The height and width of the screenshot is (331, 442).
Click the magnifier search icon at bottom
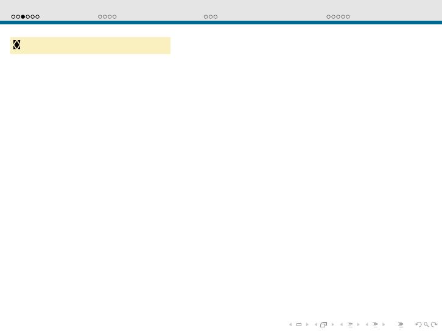tap(426, 325)
